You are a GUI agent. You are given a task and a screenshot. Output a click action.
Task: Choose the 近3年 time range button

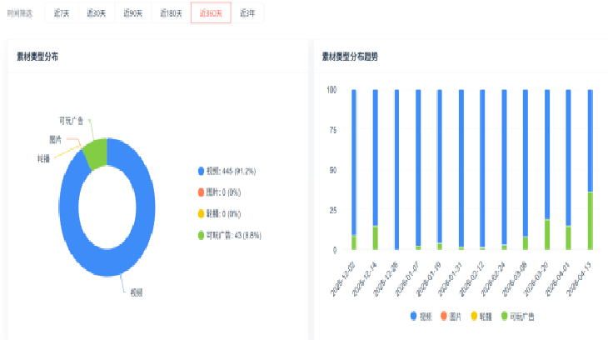pos(247,13)
